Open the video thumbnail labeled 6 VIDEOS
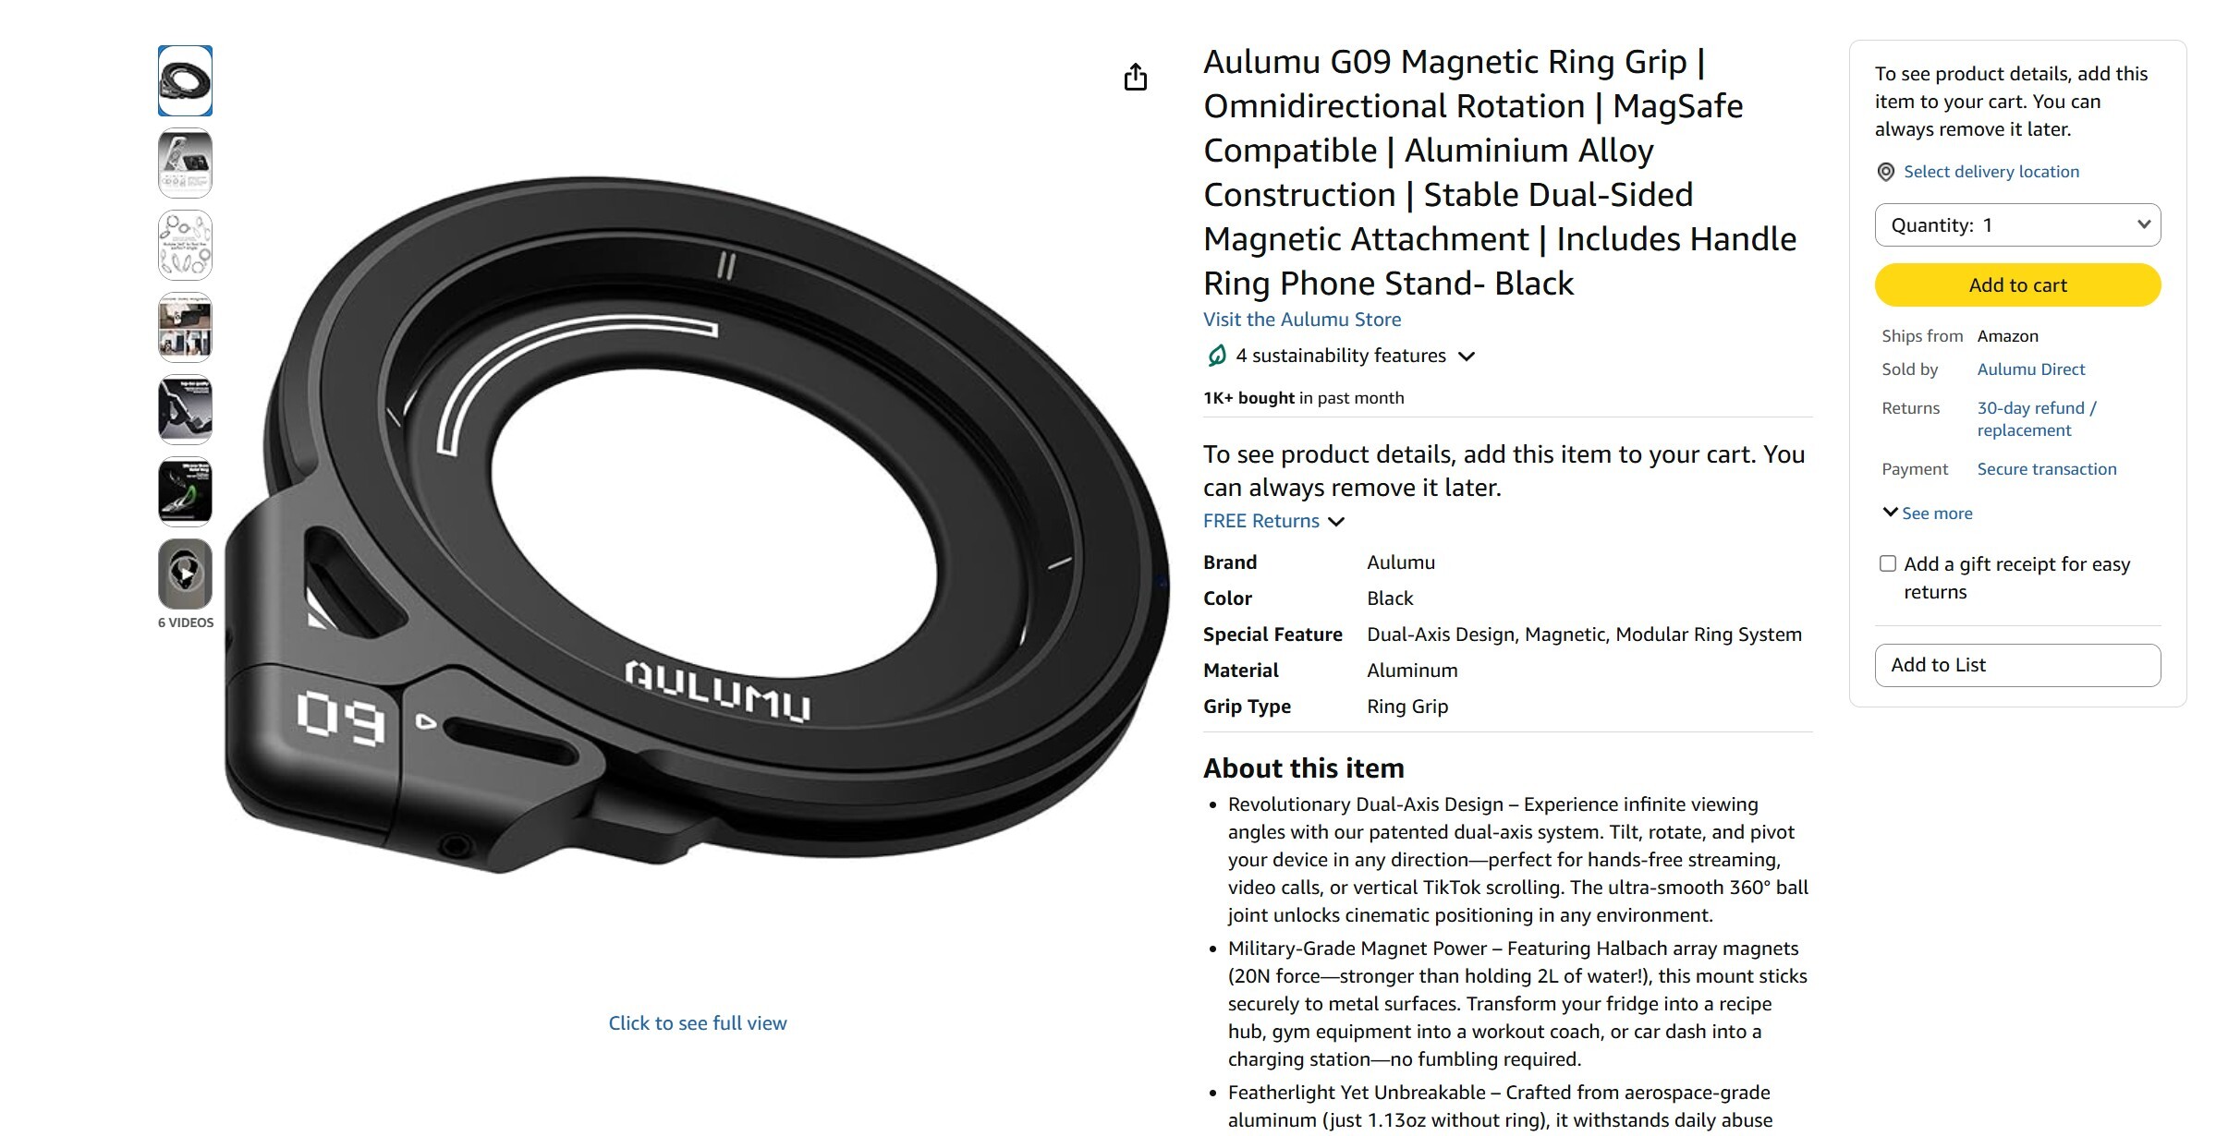 tap(185, 574)
